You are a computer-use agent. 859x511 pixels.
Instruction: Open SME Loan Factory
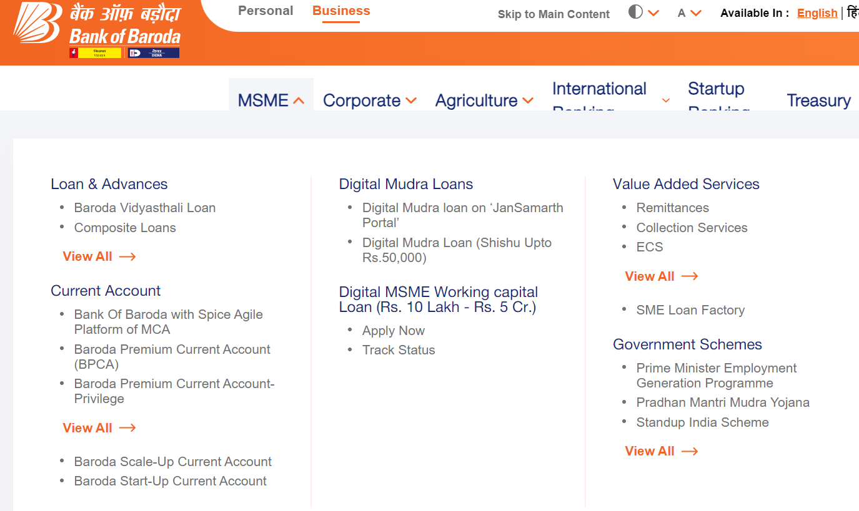(x=690, y=310)
